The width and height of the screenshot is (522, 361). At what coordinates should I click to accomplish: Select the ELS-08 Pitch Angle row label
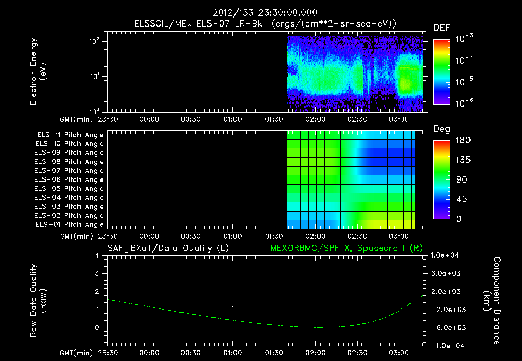click(x=69, y=162)
